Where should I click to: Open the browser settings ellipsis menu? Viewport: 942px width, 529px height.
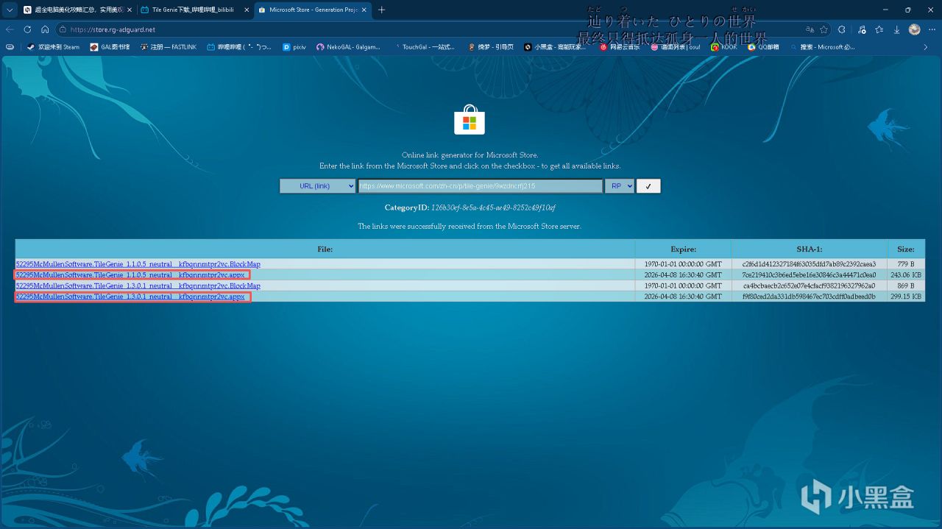932,29
